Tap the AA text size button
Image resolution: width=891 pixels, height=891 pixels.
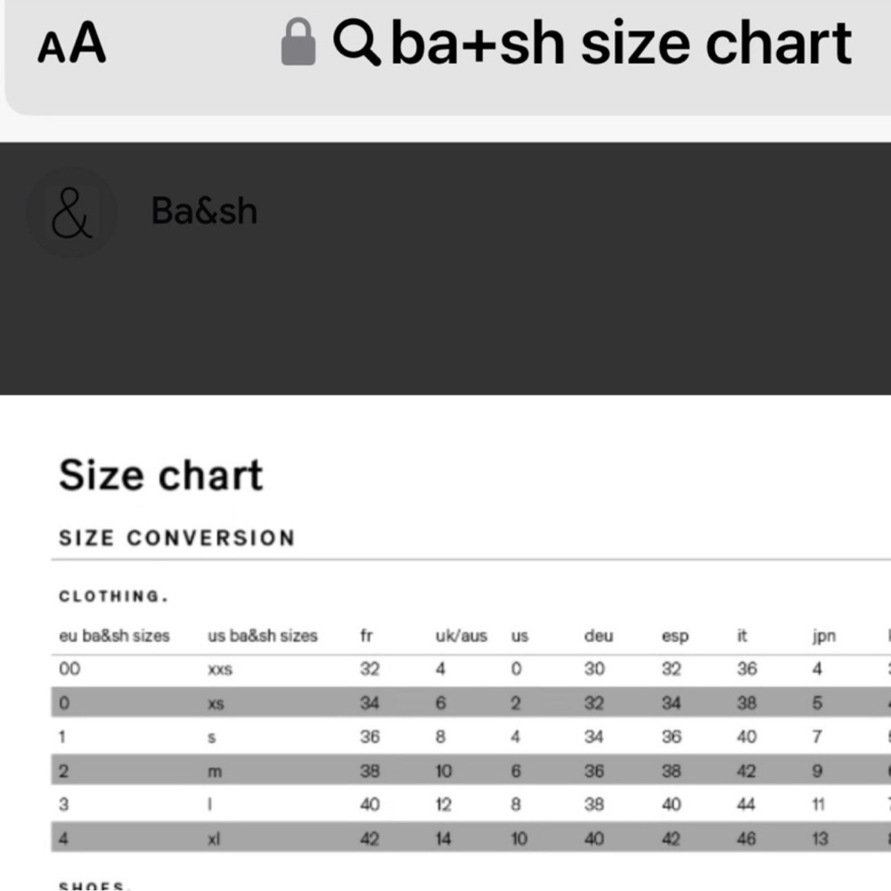pos(71,45)
